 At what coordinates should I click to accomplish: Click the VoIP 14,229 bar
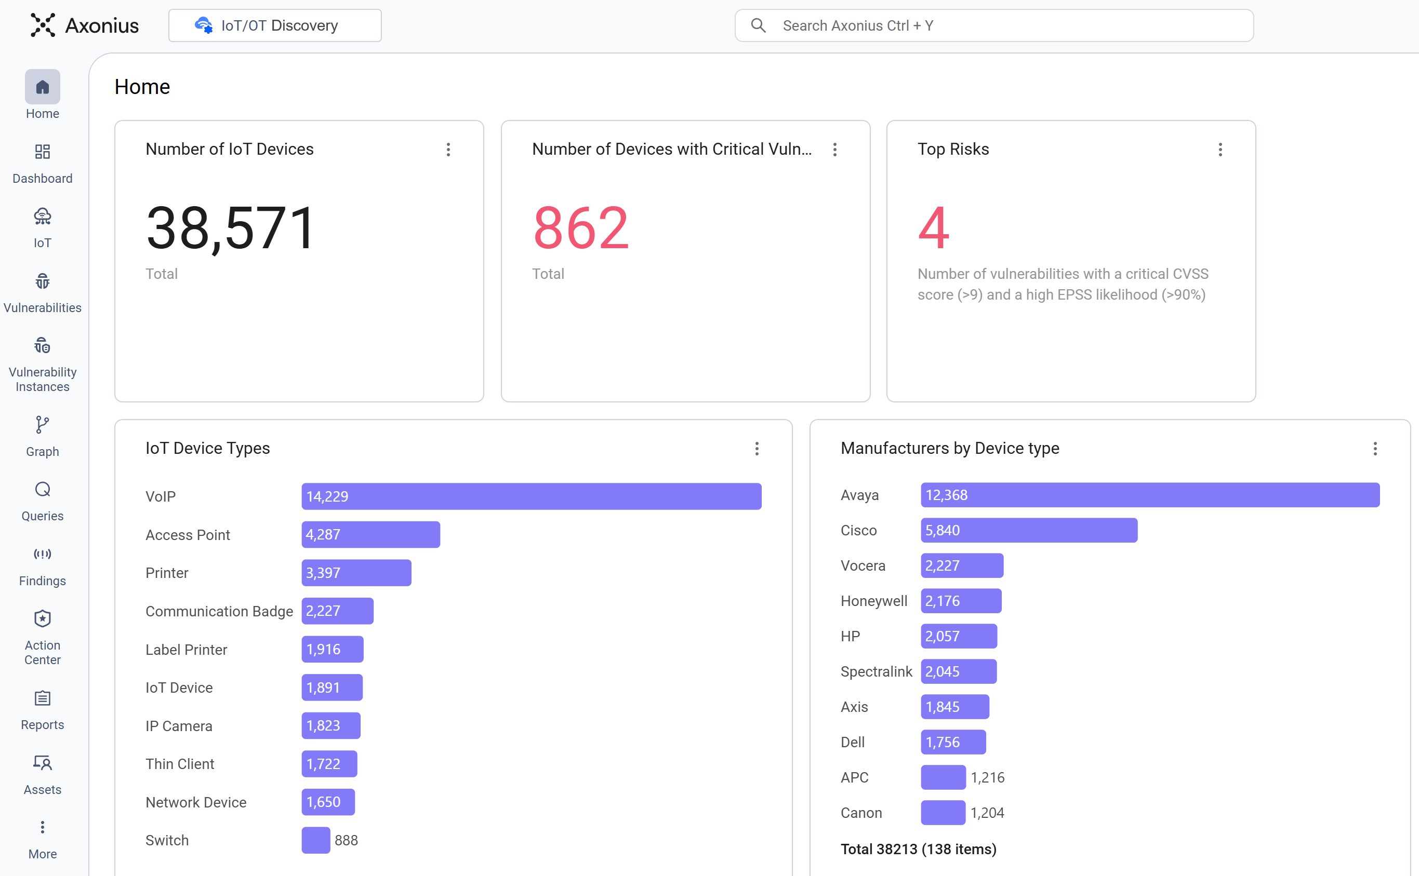click(531, 496)
